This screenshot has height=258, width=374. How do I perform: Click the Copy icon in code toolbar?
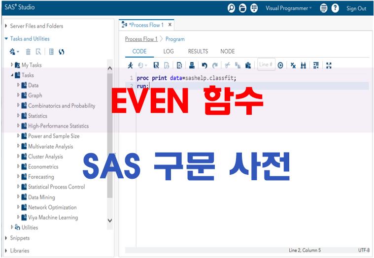point(238,65)
